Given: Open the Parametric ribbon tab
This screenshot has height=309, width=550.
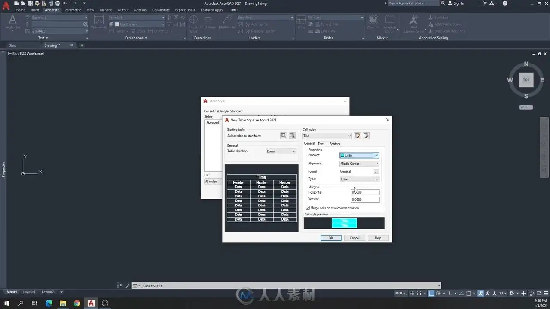Looking at the screenshot, I should [x=73, y=10].
